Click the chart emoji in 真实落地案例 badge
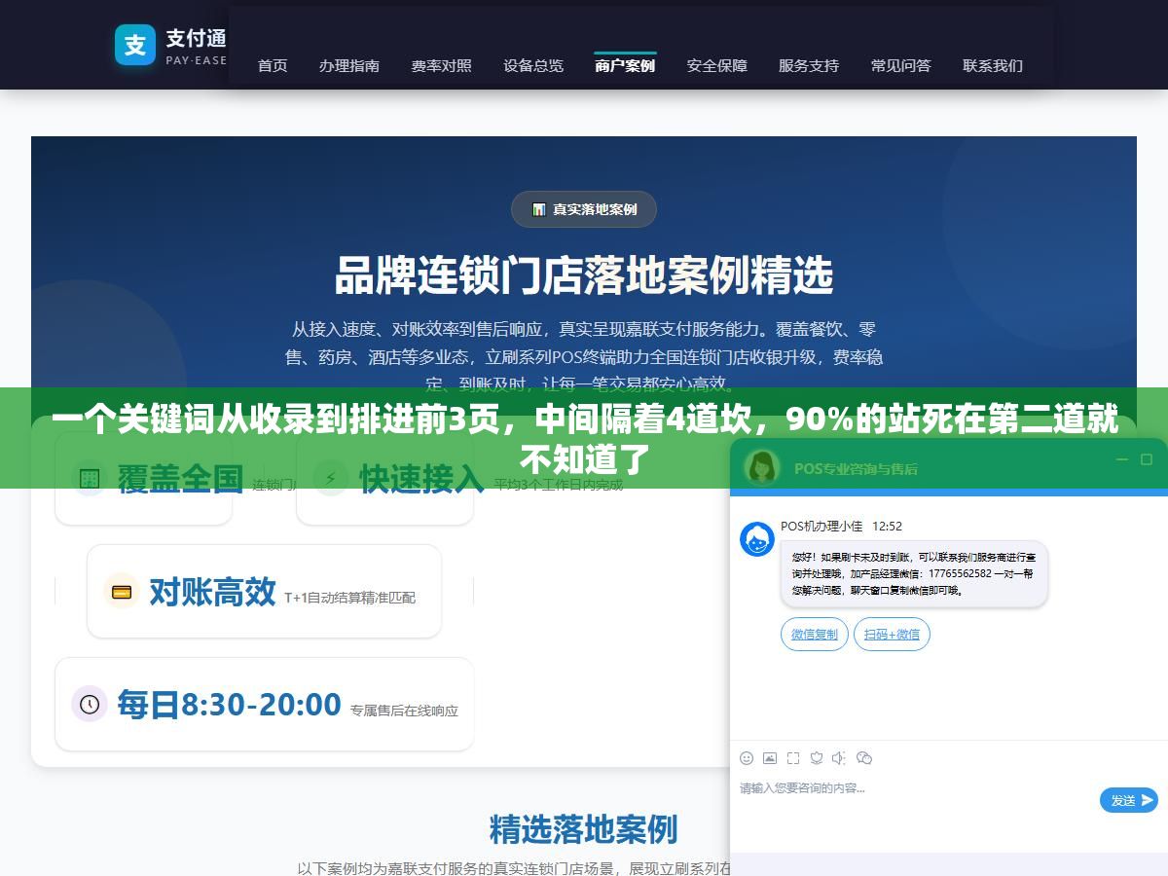The height and width of the screenshot is (876, 1168). (539, 209)
